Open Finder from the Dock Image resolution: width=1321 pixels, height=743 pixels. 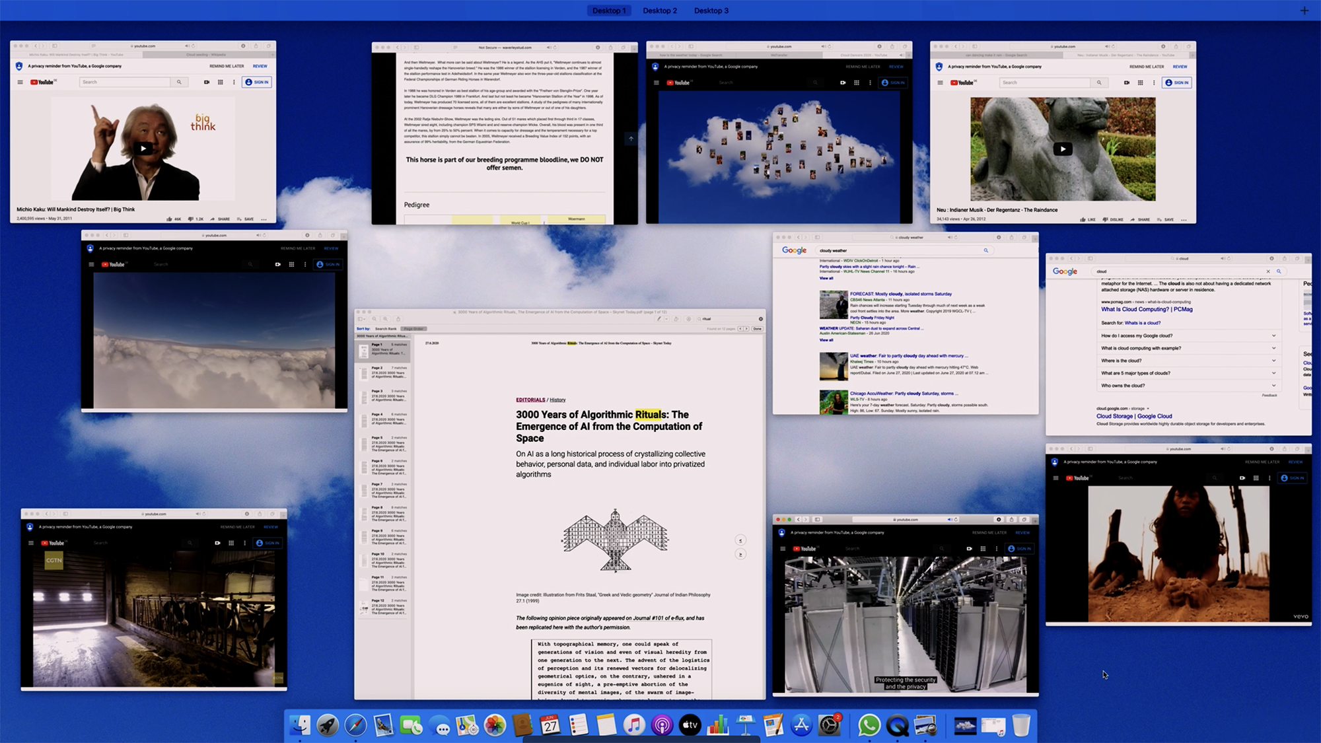coord(300,725)
